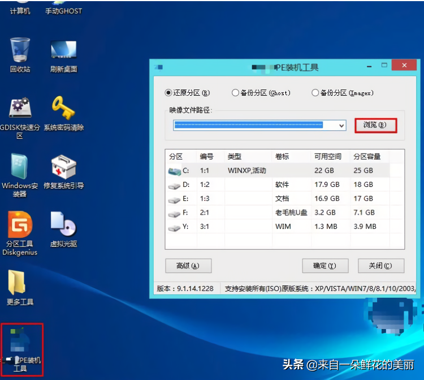Maximize the PE装机工具 window
The width and height of the screenshot is (424, 380).
tap(384, 65)
